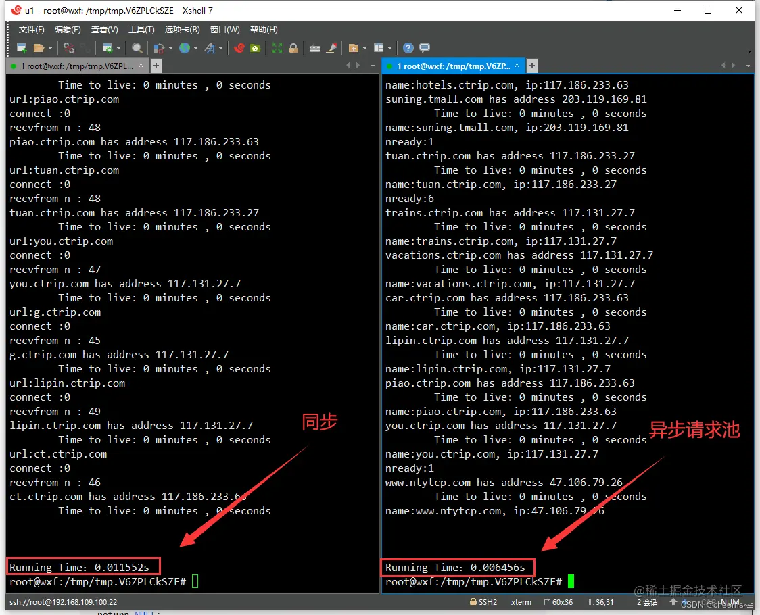The image size is (760, 615).
Task: Click the 36,31 cursor position indicator
Action: pyautogui.click(x=600, y=602)
